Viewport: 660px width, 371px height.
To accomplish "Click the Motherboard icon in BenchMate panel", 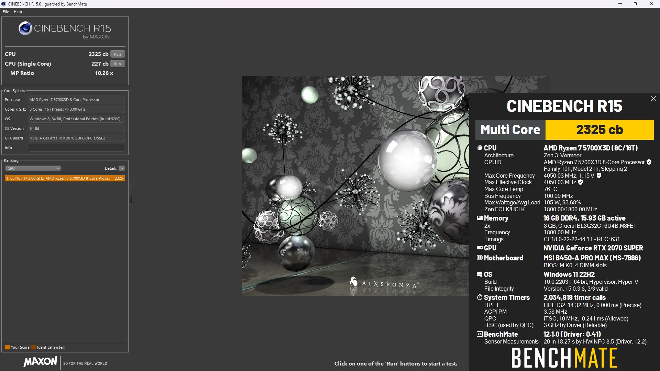I will pyautogui.click(x=480, y=258).
